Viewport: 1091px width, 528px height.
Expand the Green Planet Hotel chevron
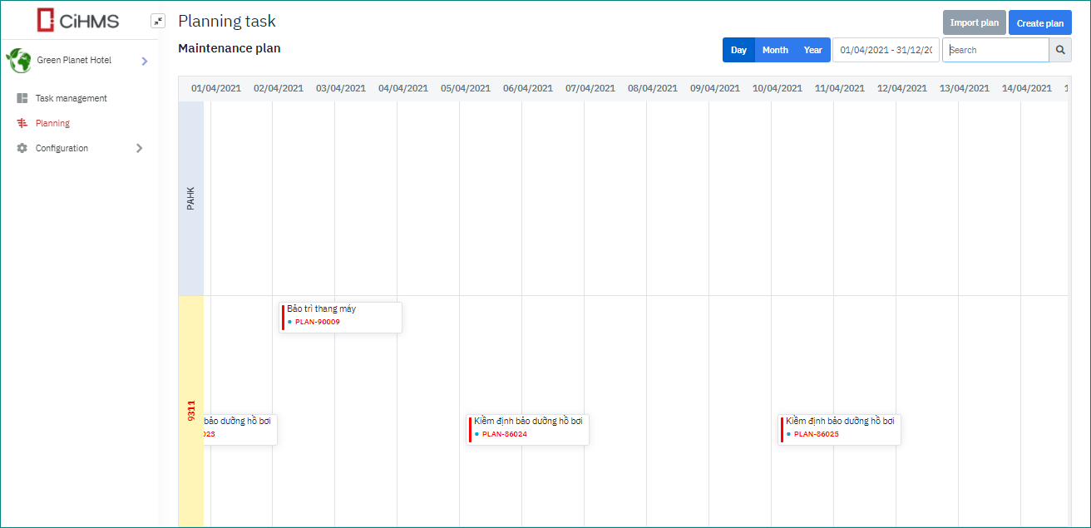click(144, 61)
